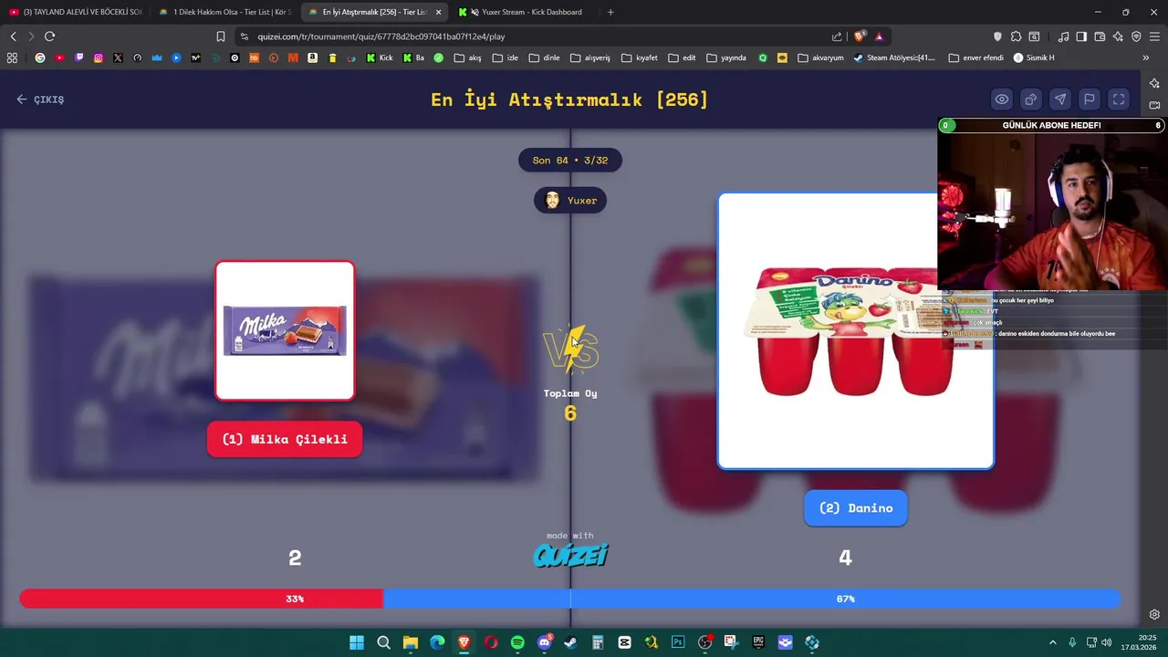Viewport: 1168px width, 657px height.
Task: Expand the kıyafet bookmarks folder
Action: click(640, 57)
